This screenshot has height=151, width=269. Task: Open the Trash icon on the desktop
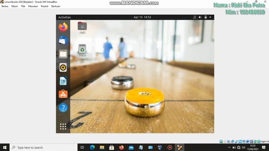82,50
